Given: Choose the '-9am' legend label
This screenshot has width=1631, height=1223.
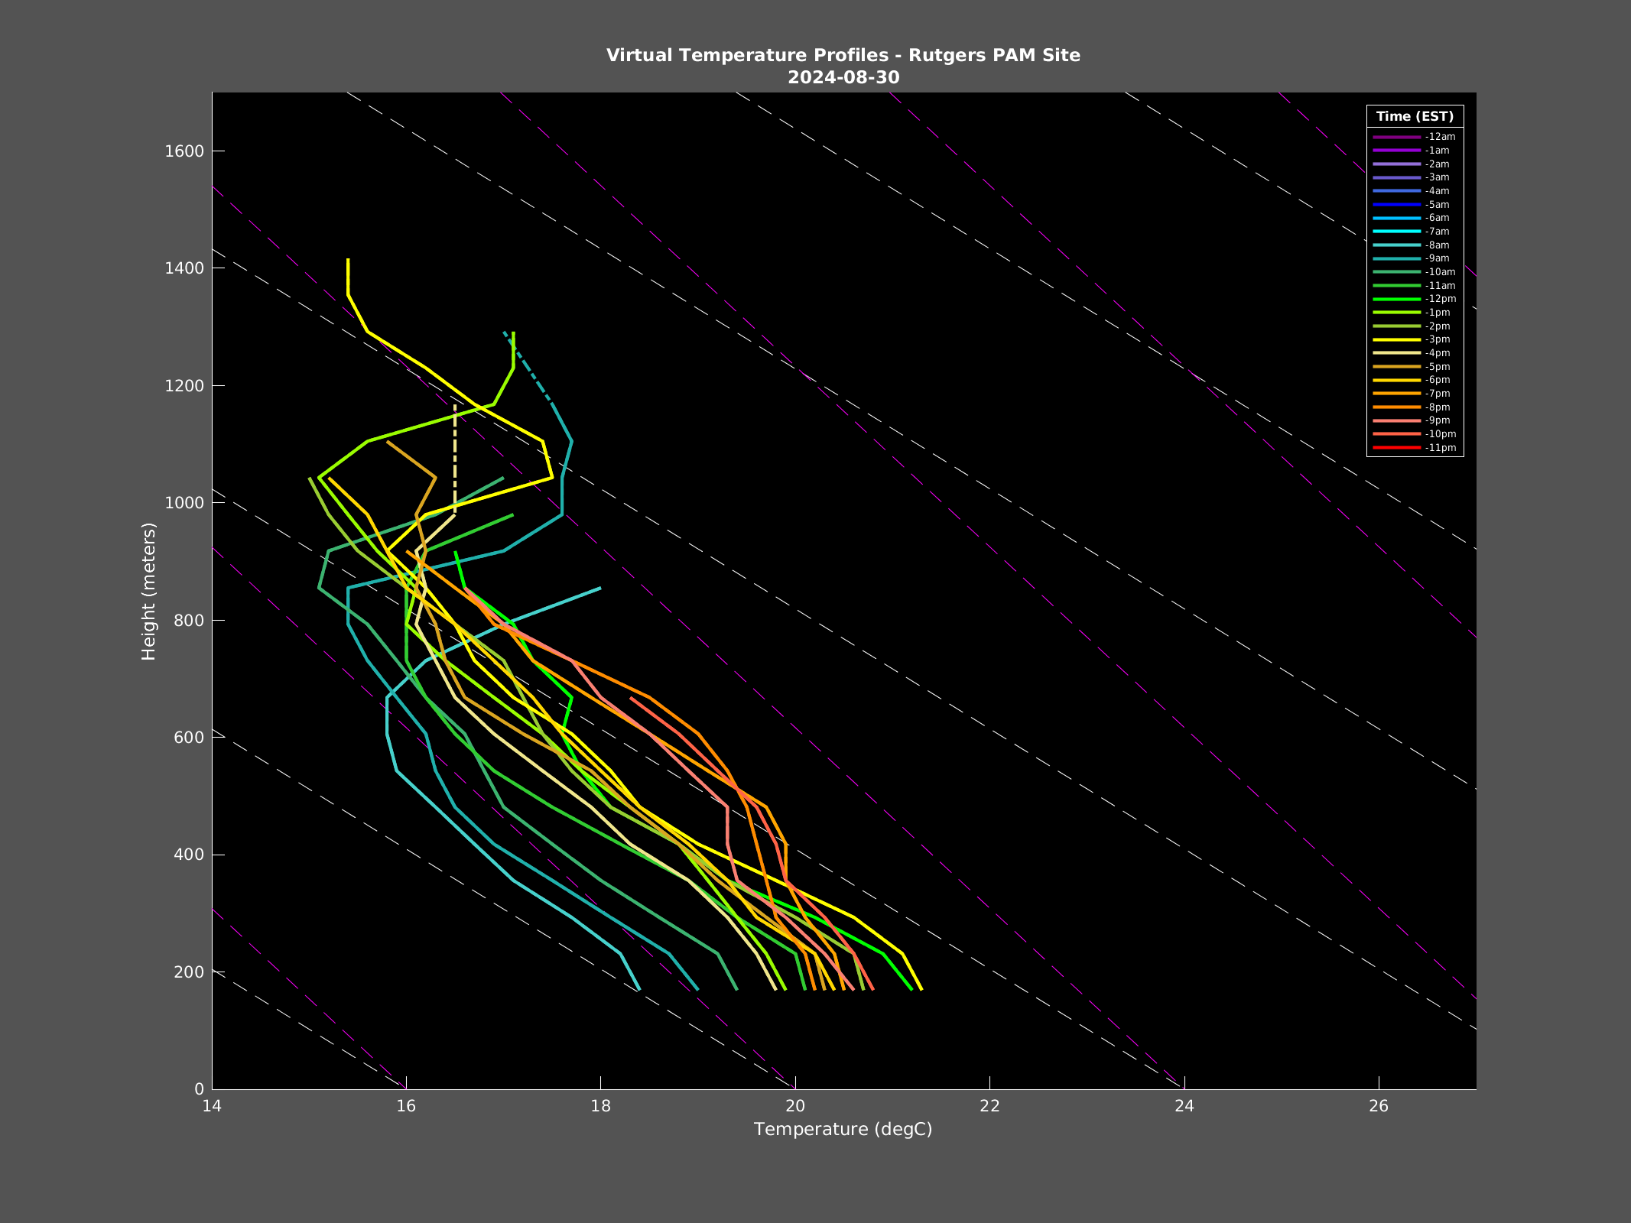Looking at the screenshot, I should [1437, 258].
